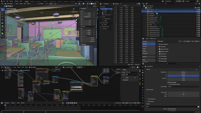Select the Cursor tool in viewport toolbar
Screen dimensions: 201x113
tap(3, 13)
